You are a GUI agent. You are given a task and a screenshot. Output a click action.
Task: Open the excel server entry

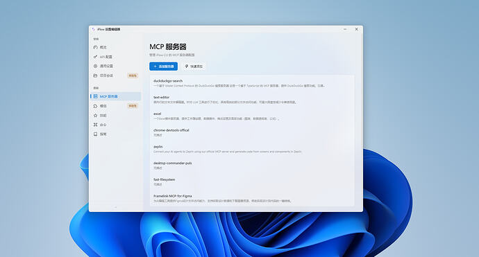click(x=252, y=116)
